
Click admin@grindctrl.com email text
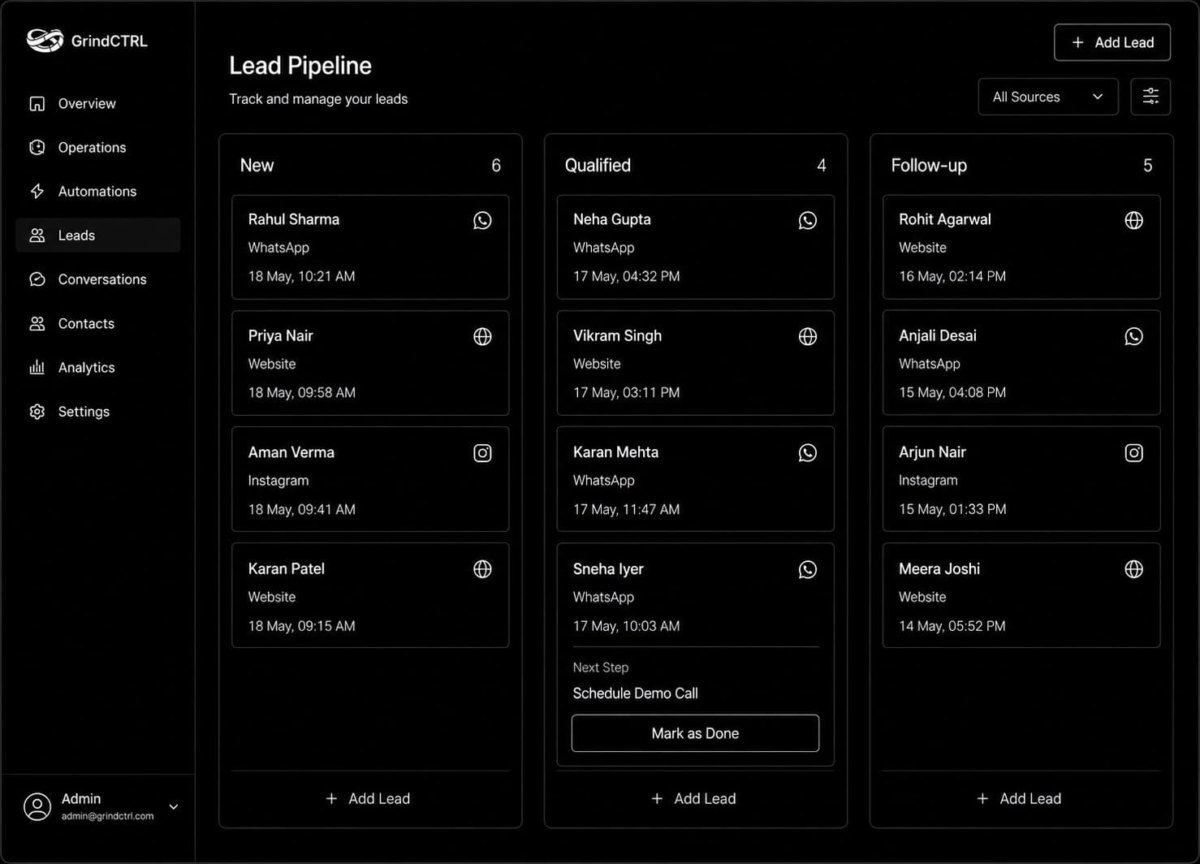[x=107, y=816]
